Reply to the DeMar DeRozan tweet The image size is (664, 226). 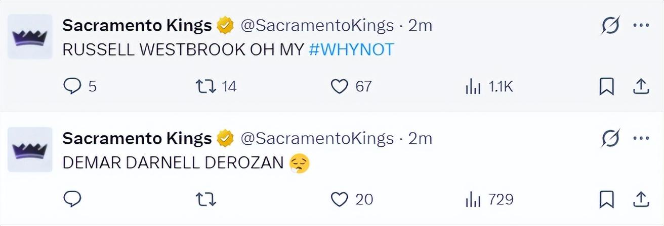point(72,199)
